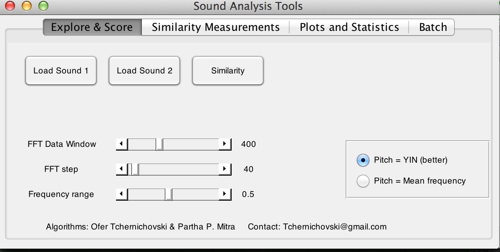Go to the Batch tab
500x252 pixels.
coord(433,28)
